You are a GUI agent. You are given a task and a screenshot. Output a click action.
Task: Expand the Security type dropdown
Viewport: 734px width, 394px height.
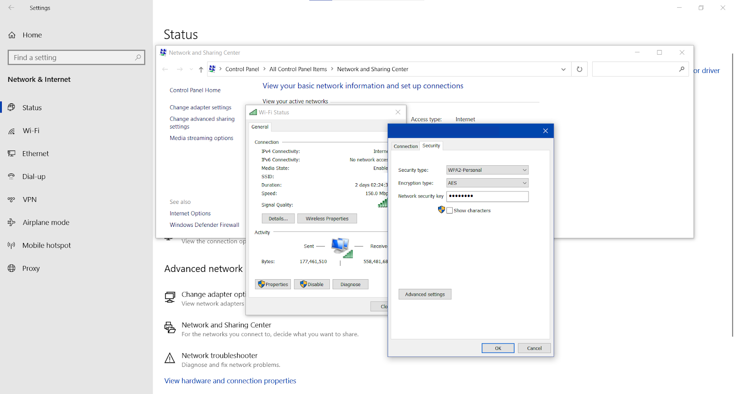[487, 170]
